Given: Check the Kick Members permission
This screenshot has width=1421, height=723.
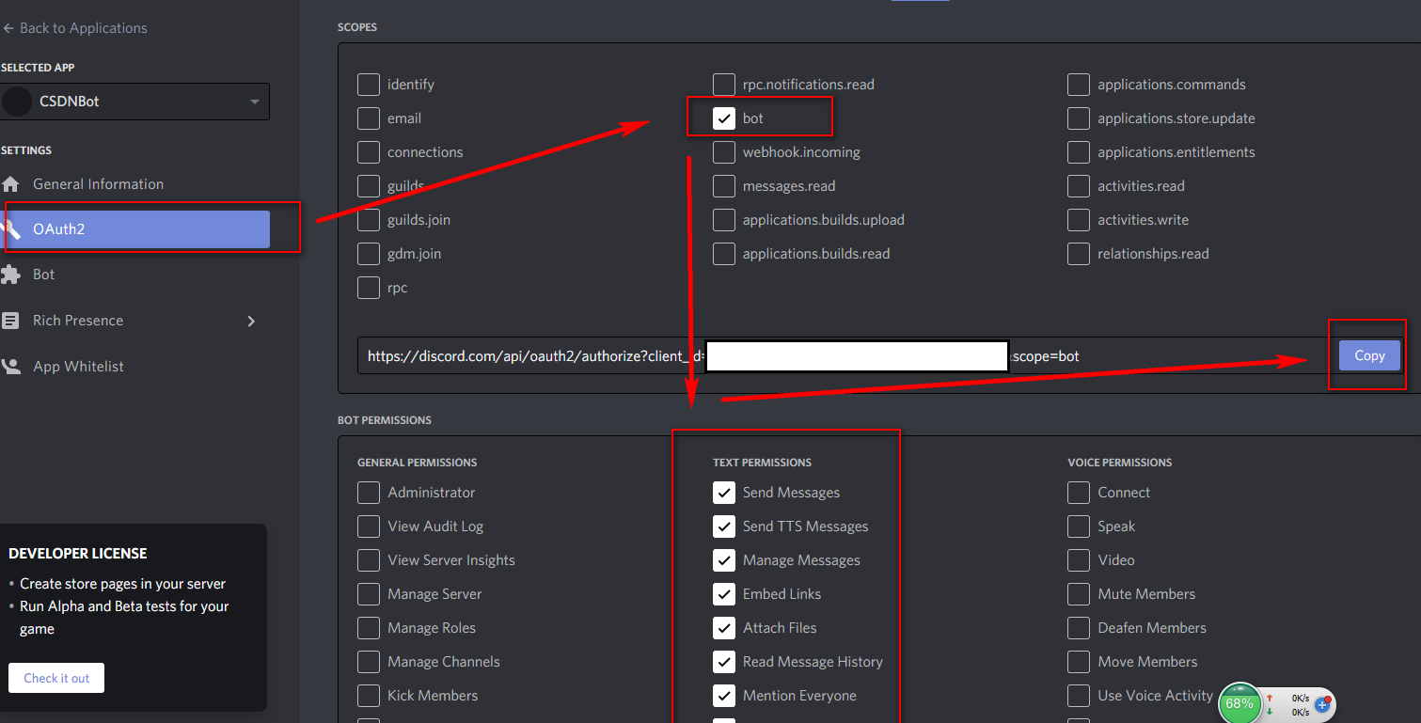Looking at the screenshot, I should (369, 696).
